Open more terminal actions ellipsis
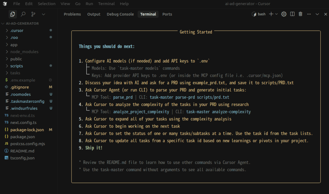 click(x=309, y=14)
